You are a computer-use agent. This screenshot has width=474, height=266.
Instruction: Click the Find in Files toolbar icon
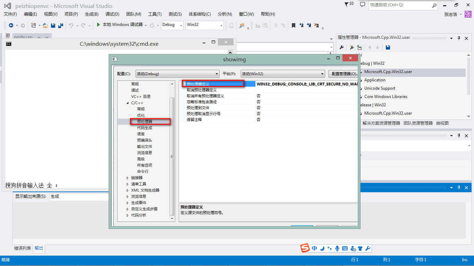[242, 25]
